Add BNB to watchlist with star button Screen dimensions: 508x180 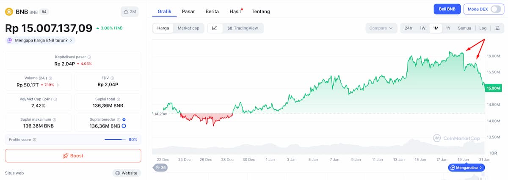click(130, 12)
